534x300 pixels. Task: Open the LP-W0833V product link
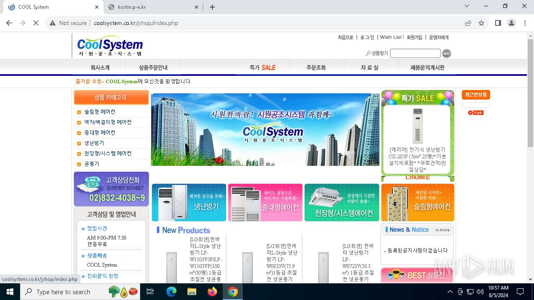tap(282, 262)
